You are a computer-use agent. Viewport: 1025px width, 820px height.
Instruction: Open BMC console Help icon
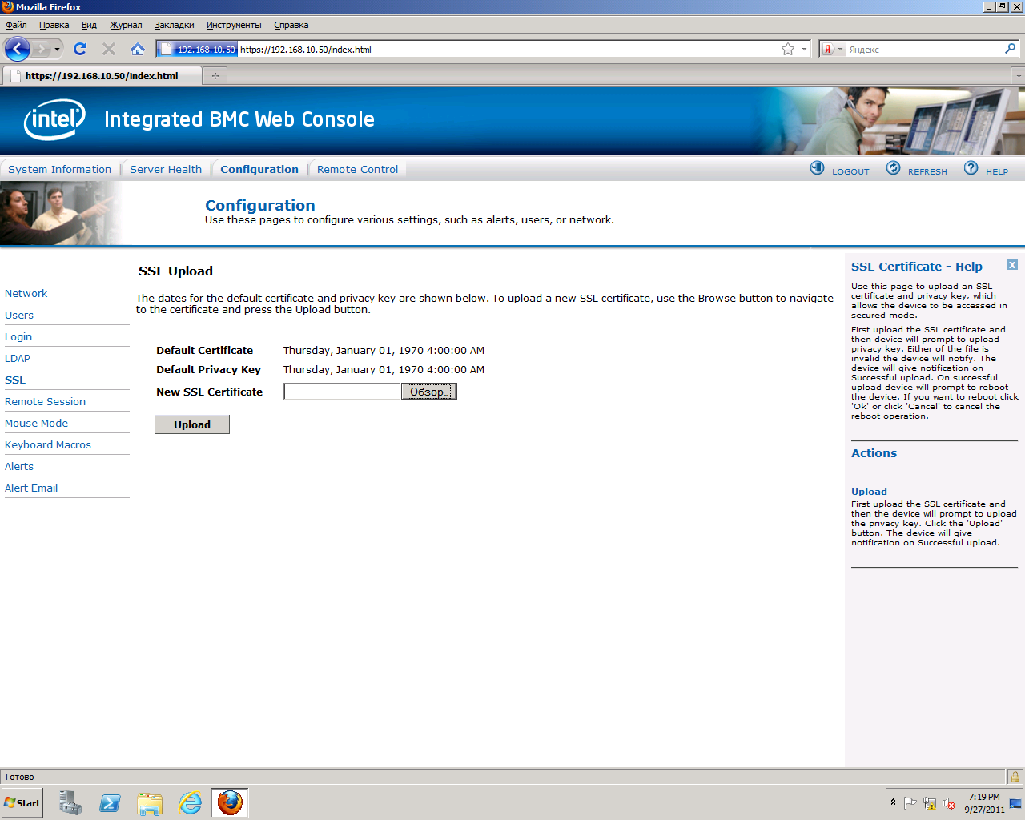coord(971,168)
